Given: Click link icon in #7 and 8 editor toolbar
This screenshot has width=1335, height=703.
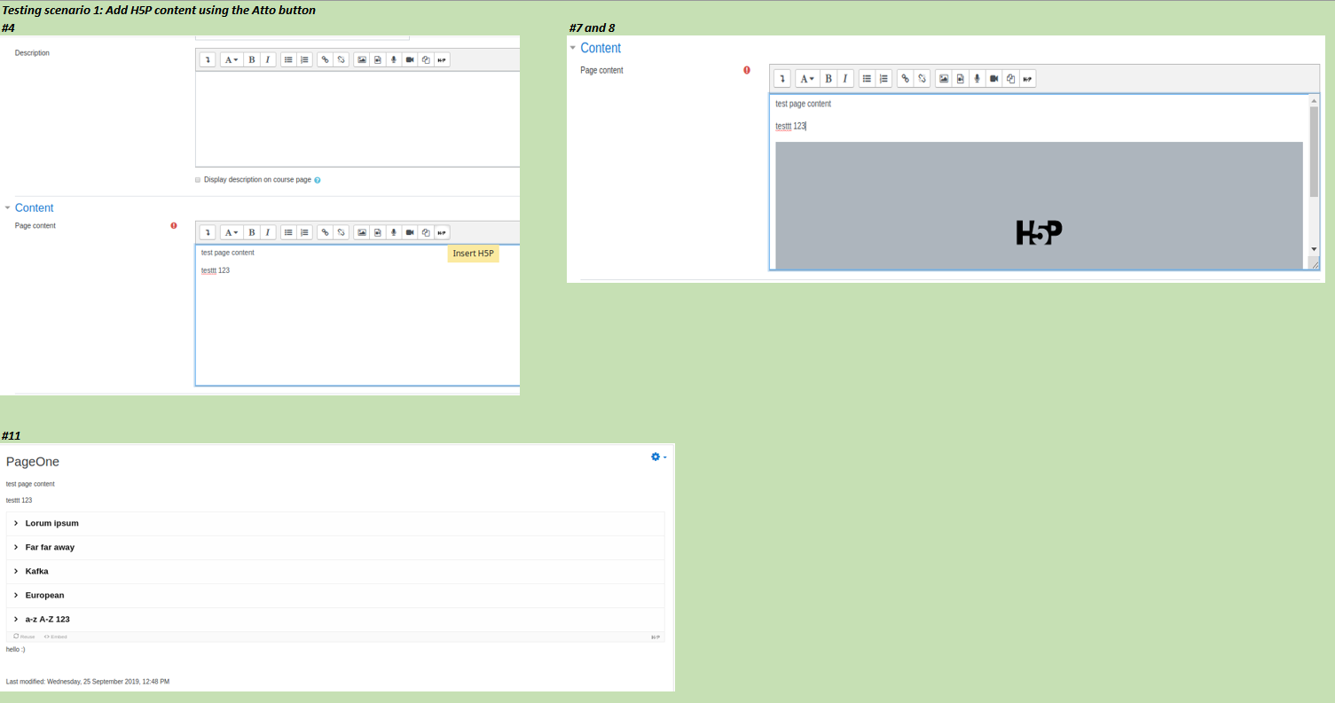Looking at the screenshot, I should 906,79.
